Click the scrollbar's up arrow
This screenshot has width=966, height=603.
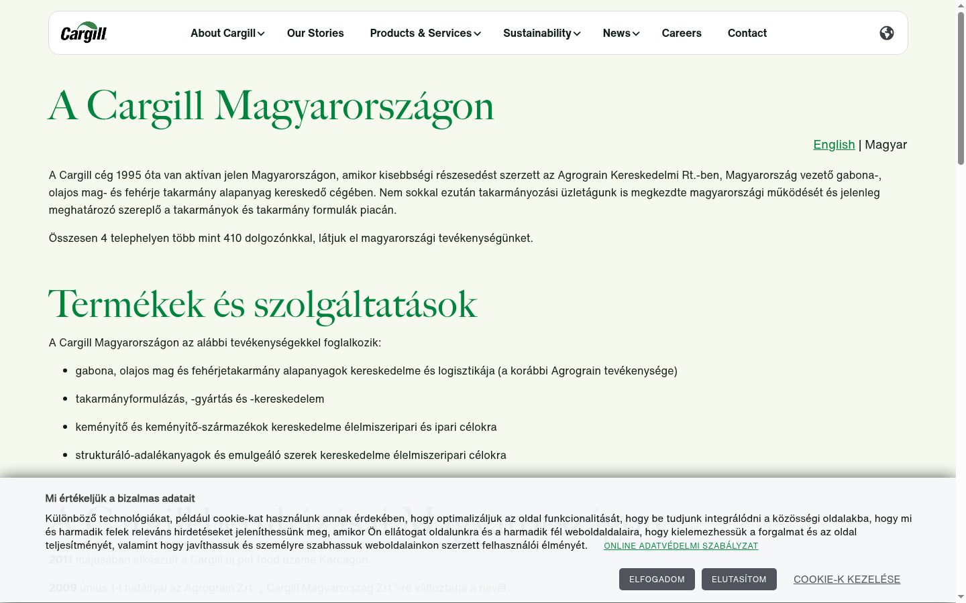coord(961,5)
